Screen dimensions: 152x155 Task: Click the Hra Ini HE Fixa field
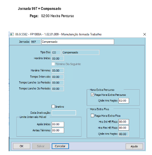124,122
